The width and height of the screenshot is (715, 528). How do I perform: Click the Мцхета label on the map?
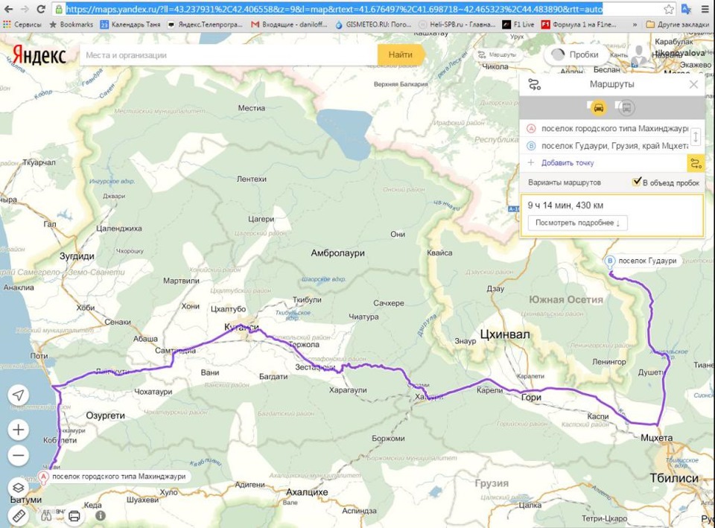(657, 438)
